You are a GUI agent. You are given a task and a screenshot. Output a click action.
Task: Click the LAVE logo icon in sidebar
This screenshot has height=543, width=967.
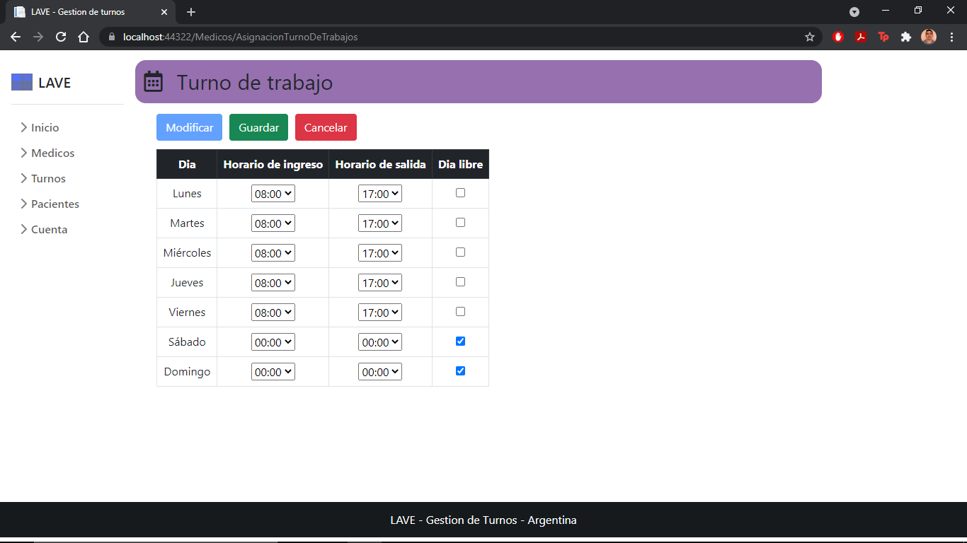point(22,83)
